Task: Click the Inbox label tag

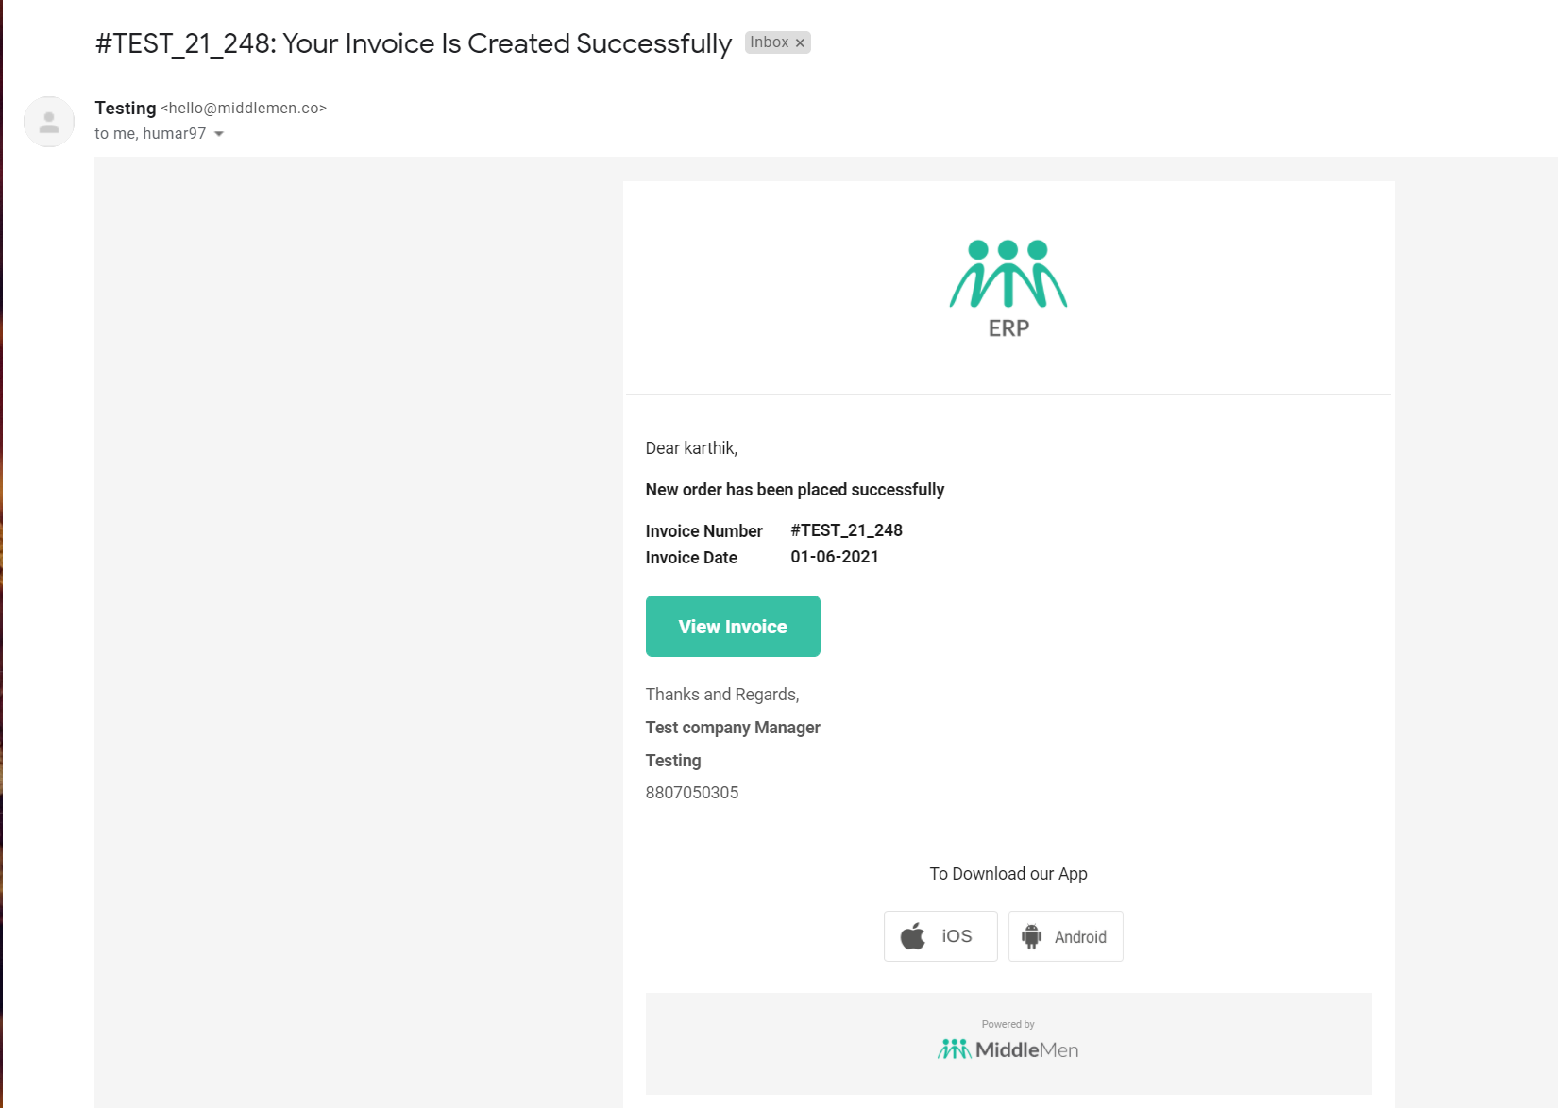Action: point(770,42)
